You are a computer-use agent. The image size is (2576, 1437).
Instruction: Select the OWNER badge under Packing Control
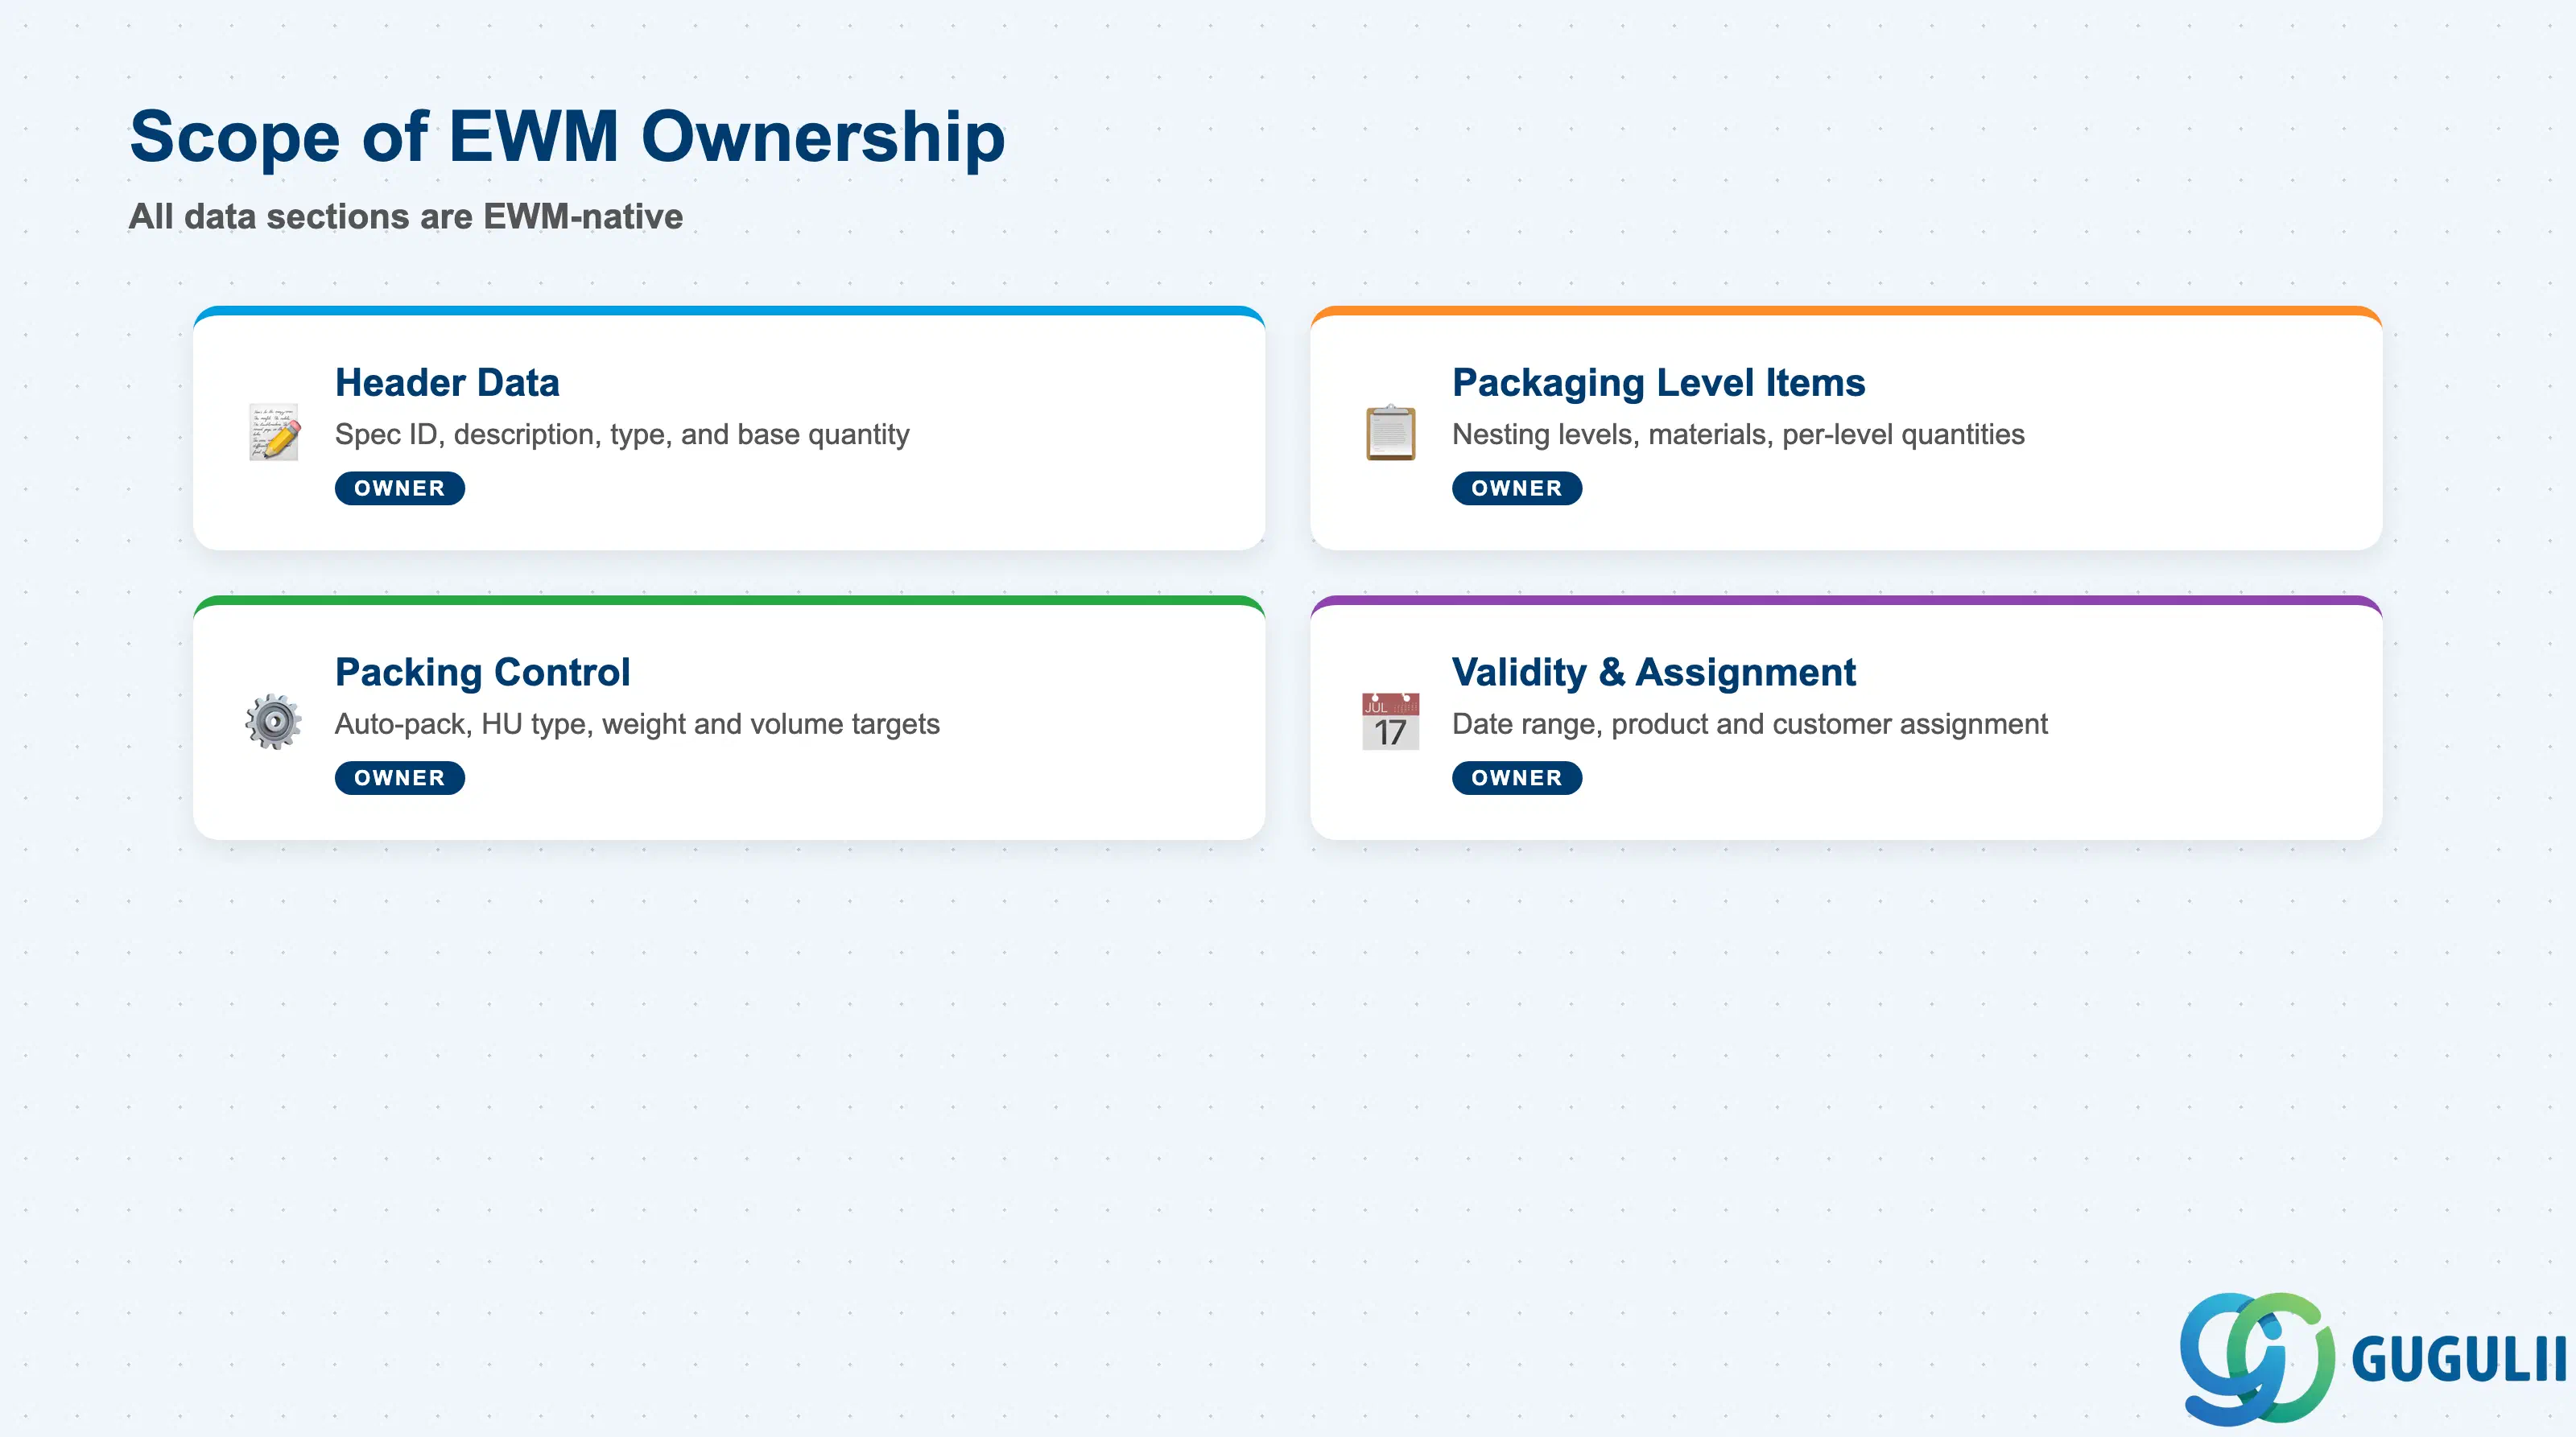click(400, 777)
